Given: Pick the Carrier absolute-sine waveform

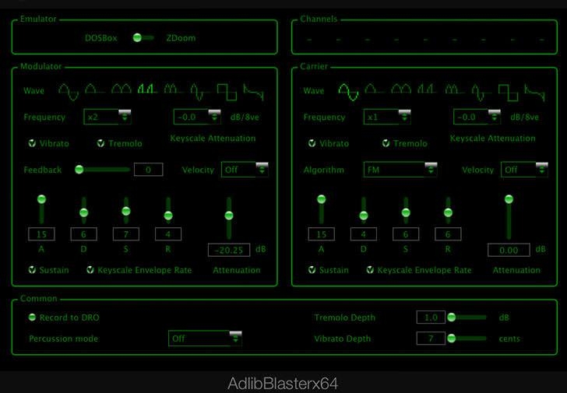Looking at the screenshot, I should 401,90.
